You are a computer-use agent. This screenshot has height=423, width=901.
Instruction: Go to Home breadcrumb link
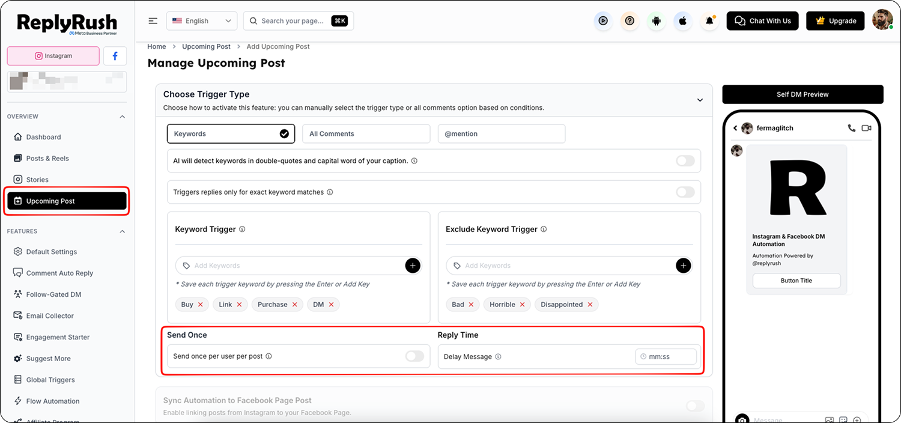pos(156,46)
